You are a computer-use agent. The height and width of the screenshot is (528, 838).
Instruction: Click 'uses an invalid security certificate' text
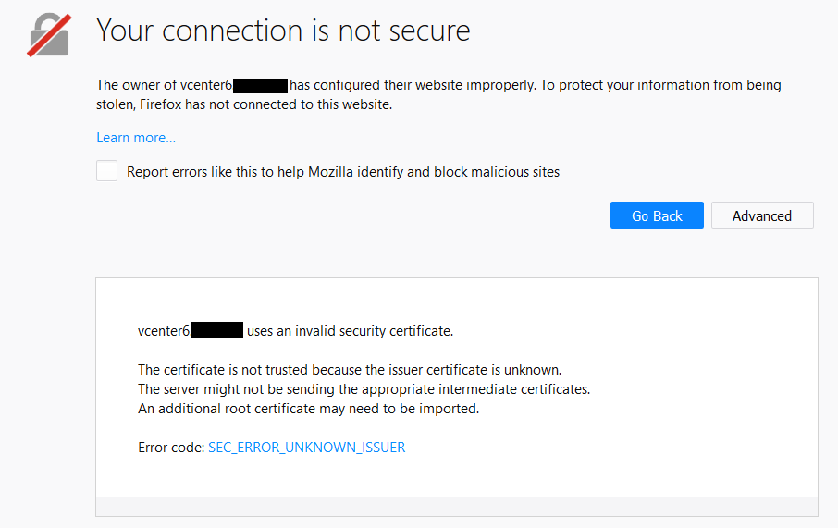350,331
